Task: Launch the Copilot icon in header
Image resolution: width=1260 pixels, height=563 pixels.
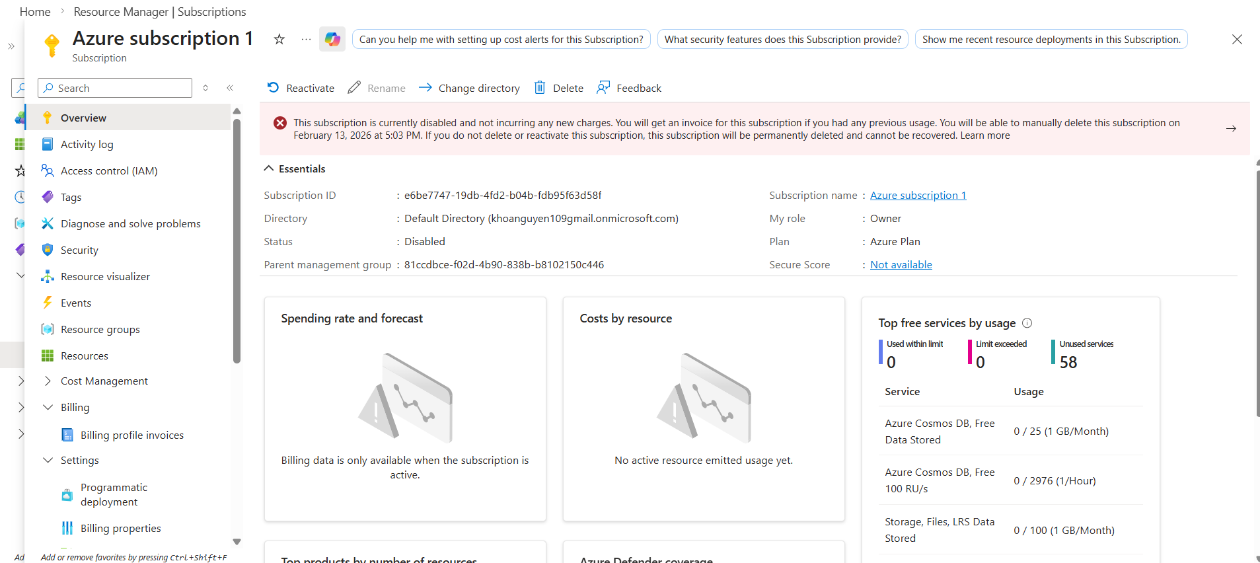Action: pos(332,39)
